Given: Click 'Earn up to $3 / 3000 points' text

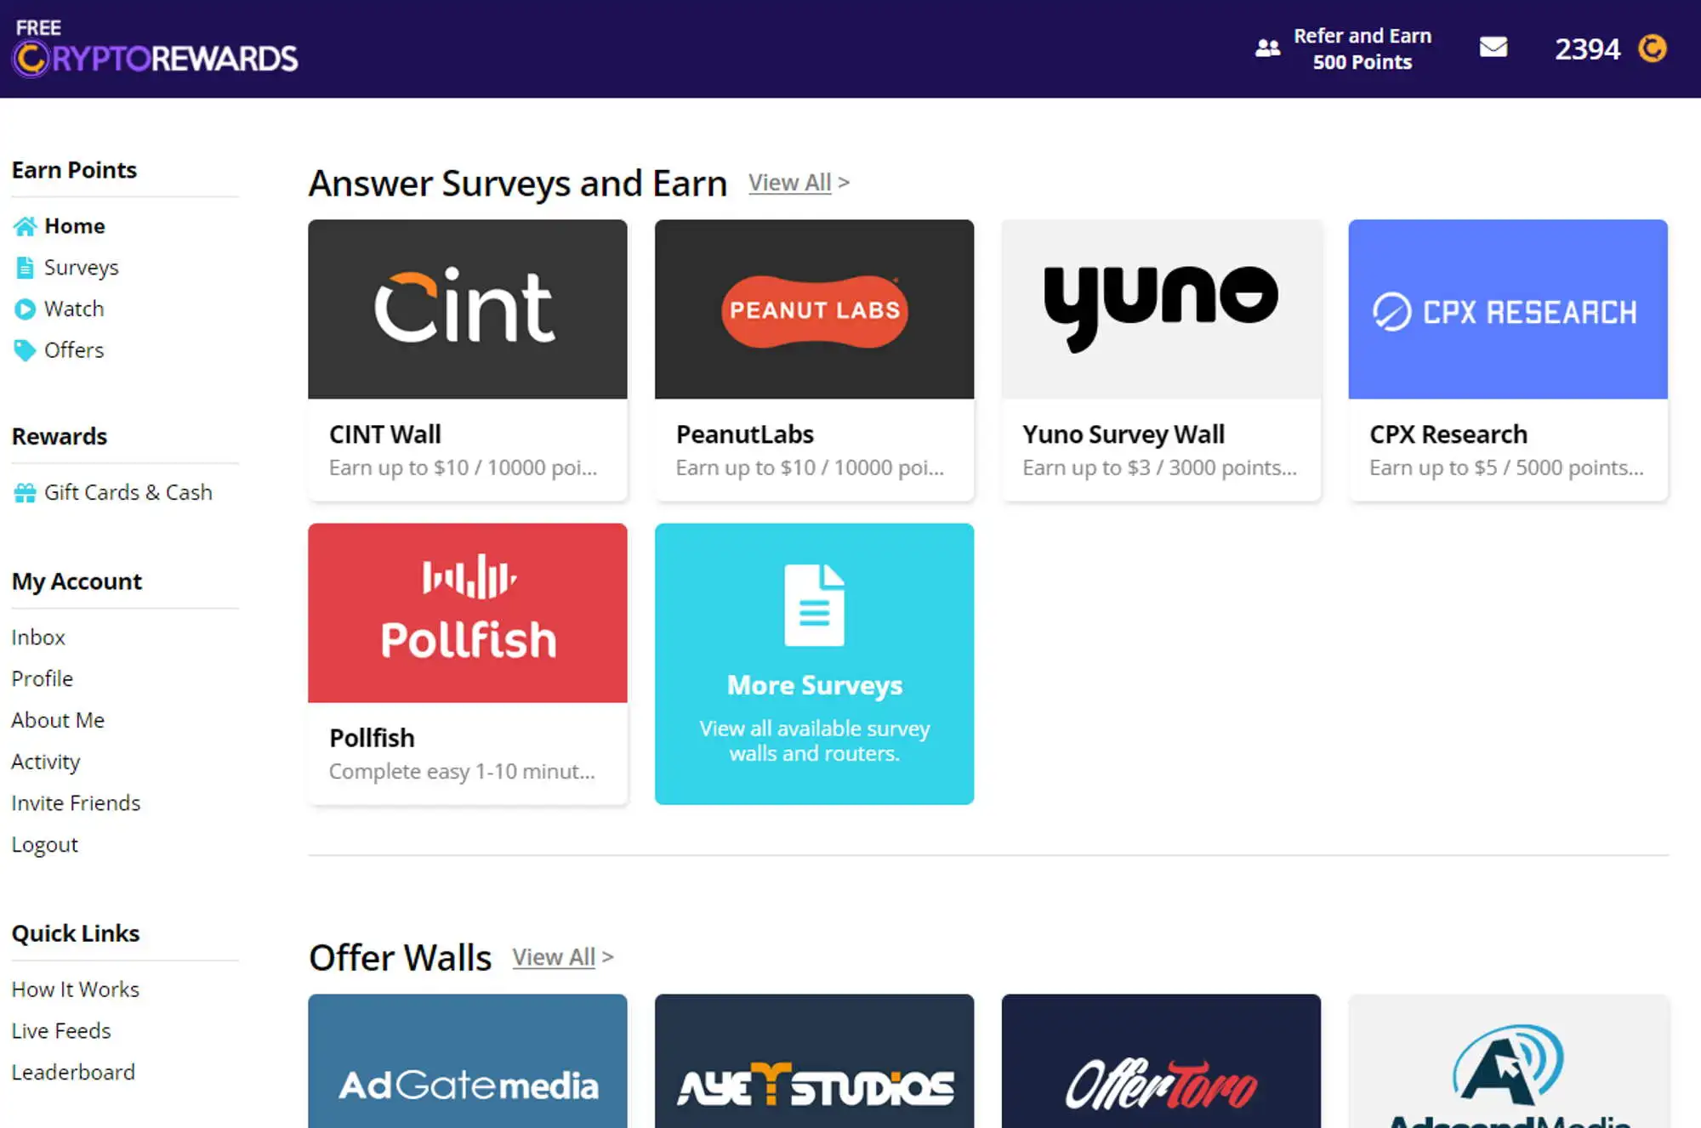Looking at the screenshot, I should click(x=1160, y=468).
